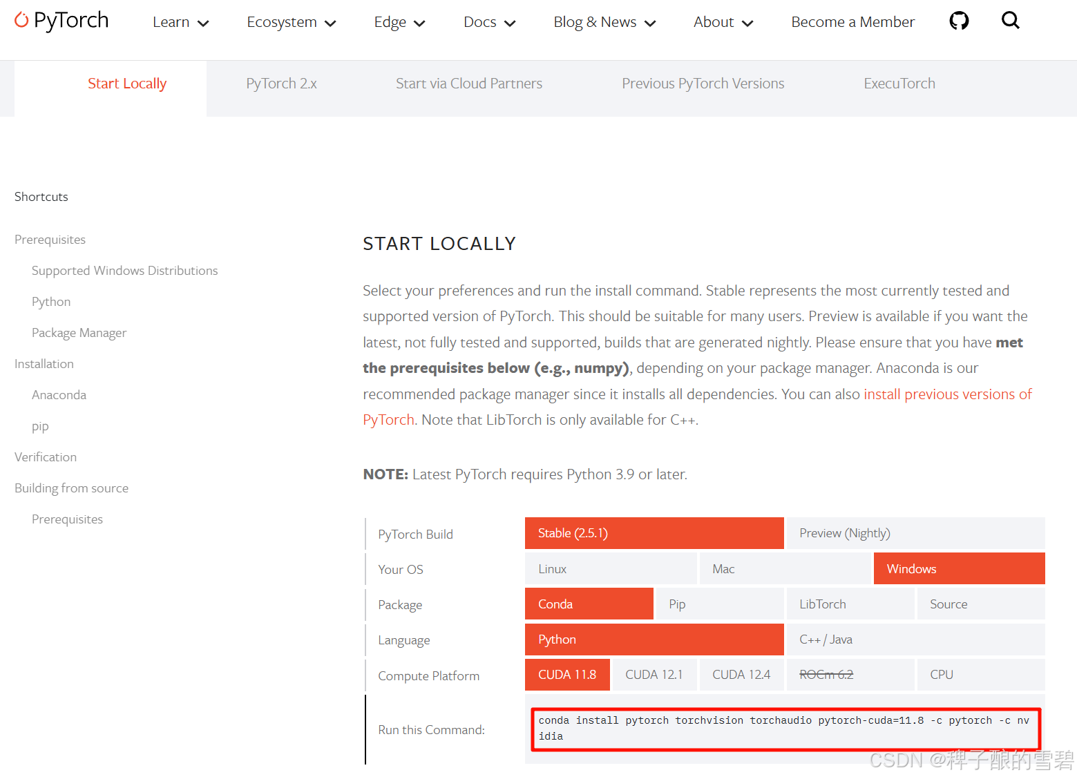
Task: Select the Source package option
Action: point(981,604)
